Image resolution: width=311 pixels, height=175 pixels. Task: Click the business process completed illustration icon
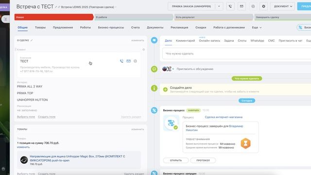[171, 123]
